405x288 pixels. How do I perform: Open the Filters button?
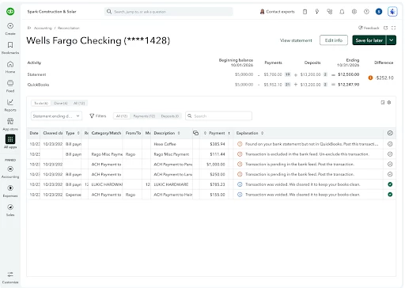[x=98, y=116]
